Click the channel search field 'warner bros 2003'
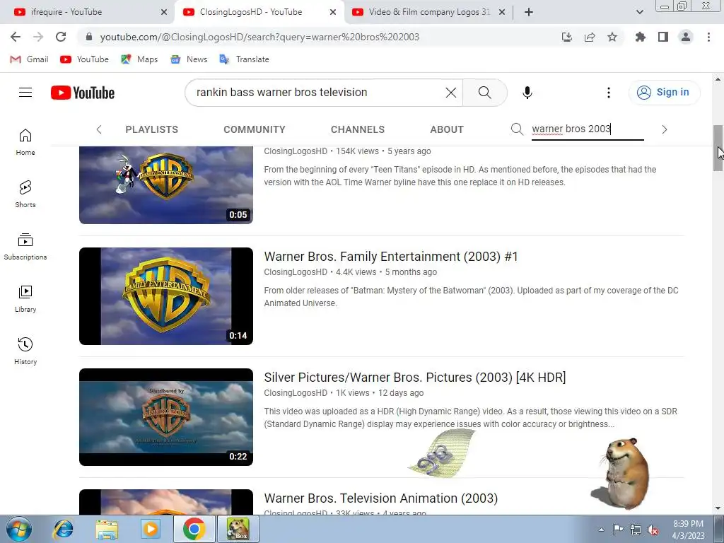The image size is (724, 543). 588,129
